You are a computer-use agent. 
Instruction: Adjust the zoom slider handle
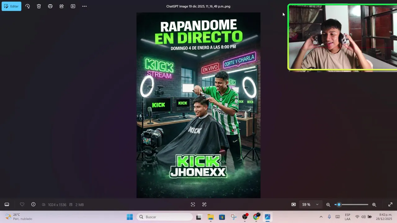coord(339,204)
